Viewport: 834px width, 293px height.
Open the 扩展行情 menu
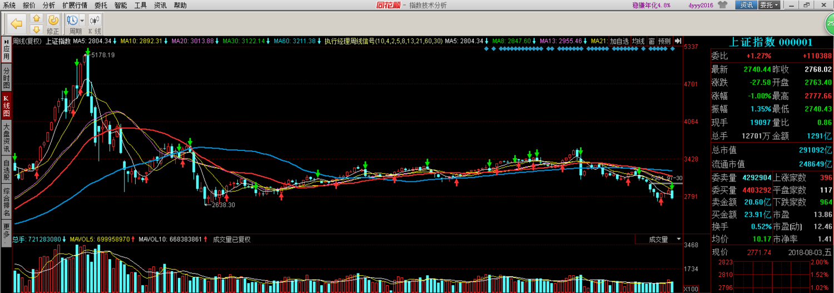[x=75, y=5]
